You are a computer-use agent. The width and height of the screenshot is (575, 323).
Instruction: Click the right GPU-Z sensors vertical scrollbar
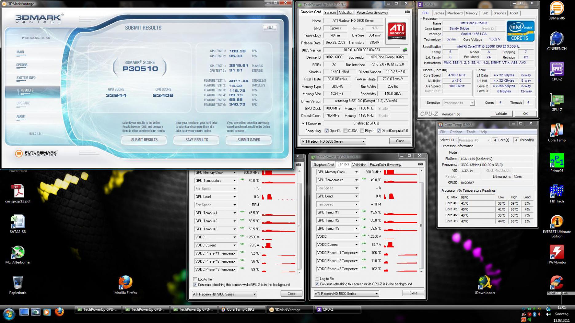(x=421, y=221)
